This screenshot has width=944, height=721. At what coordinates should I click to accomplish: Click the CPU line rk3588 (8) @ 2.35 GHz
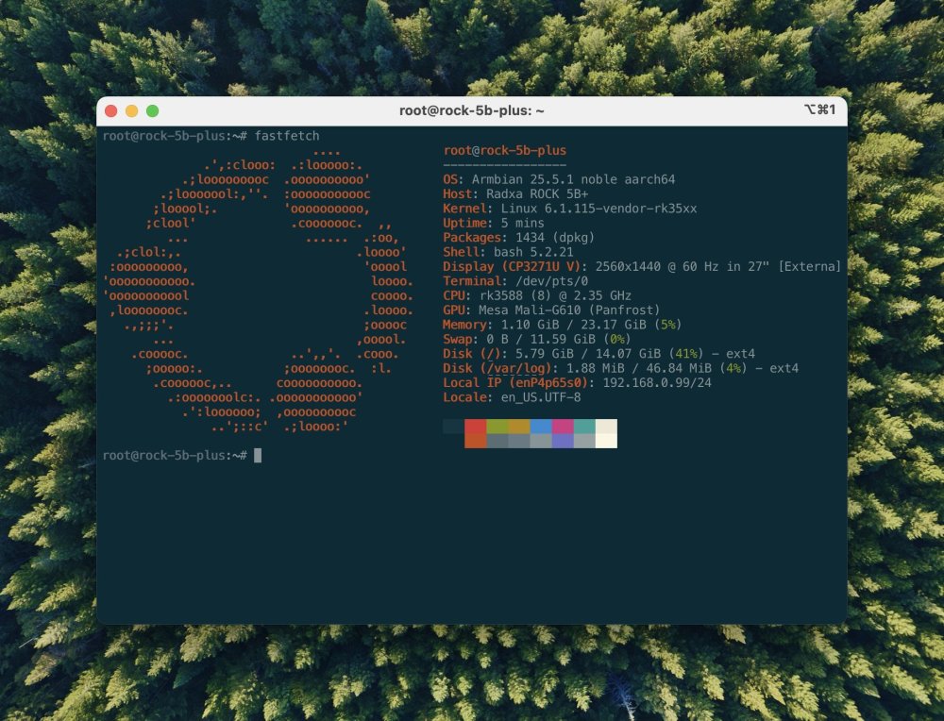pyautogui.click(x=537, y=295)
